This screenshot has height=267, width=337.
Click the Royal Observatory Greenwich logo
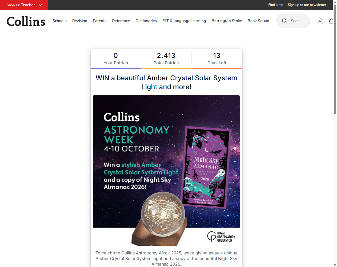221,237
